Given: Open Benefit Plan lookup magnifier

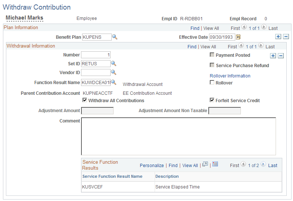Looking at the screenshot, I should tap(115, 37).
